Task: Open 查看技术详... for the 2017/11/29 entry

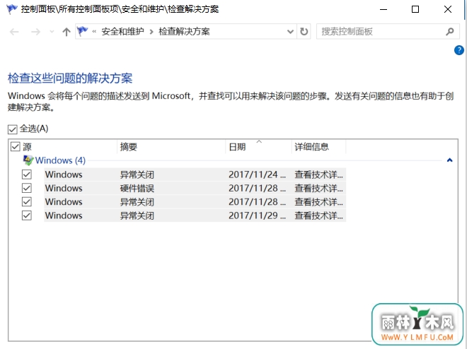Action: tap(318, 215)
